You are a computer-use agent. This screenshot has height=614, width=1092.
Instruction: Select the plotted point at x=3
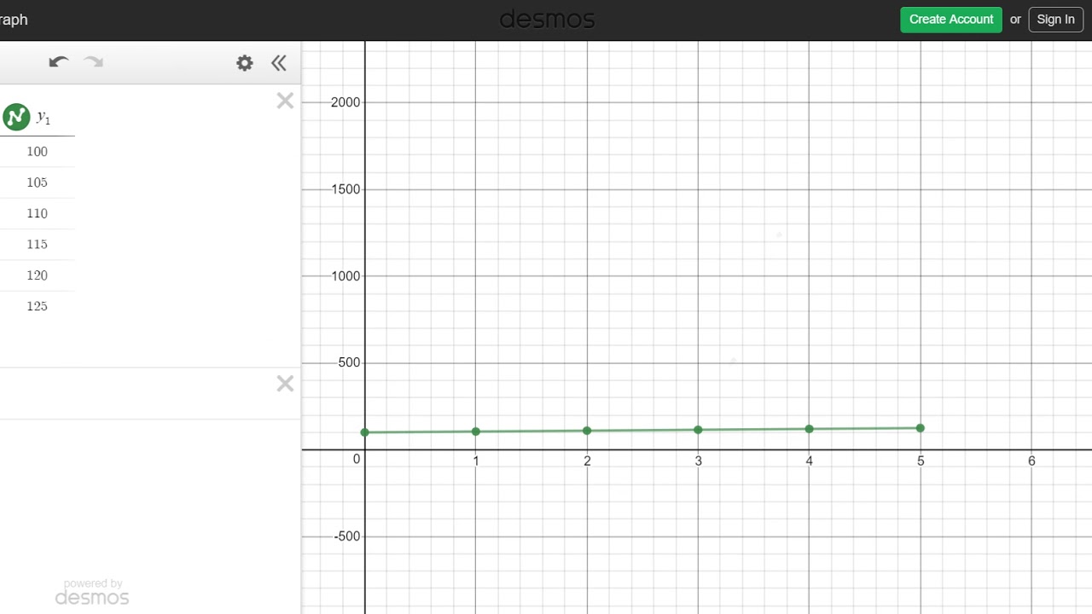(x=698, y=430)
